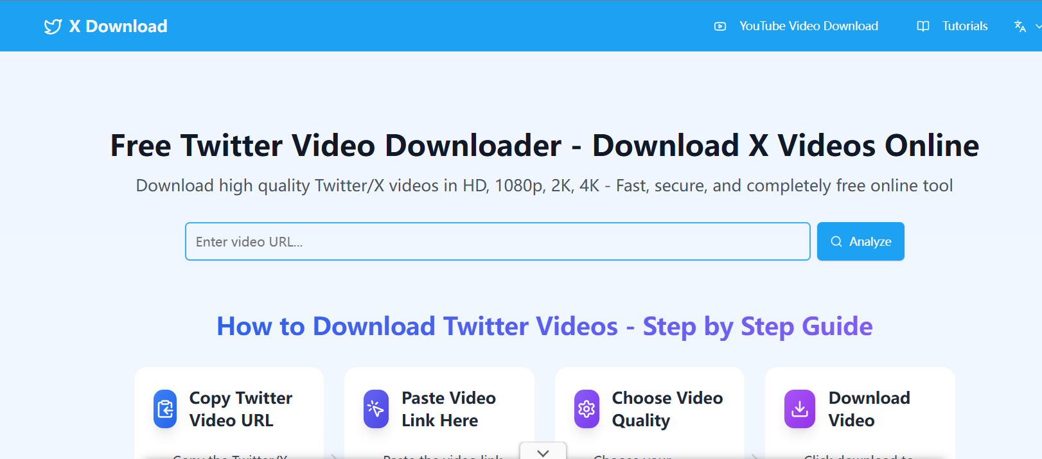Select the Copy Twitter Video URL heading
Viewport: 1042px width, 459px height.
pos(241,409)
